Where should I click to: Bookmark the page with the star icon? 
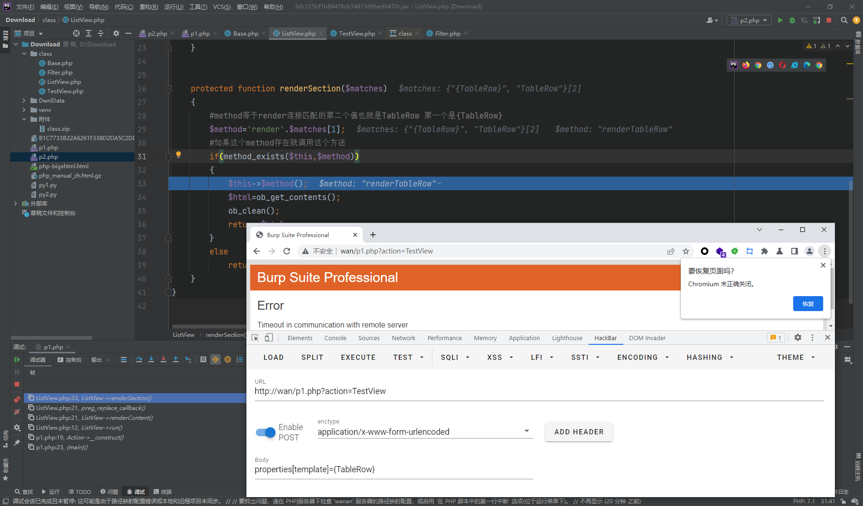[686, 251]
